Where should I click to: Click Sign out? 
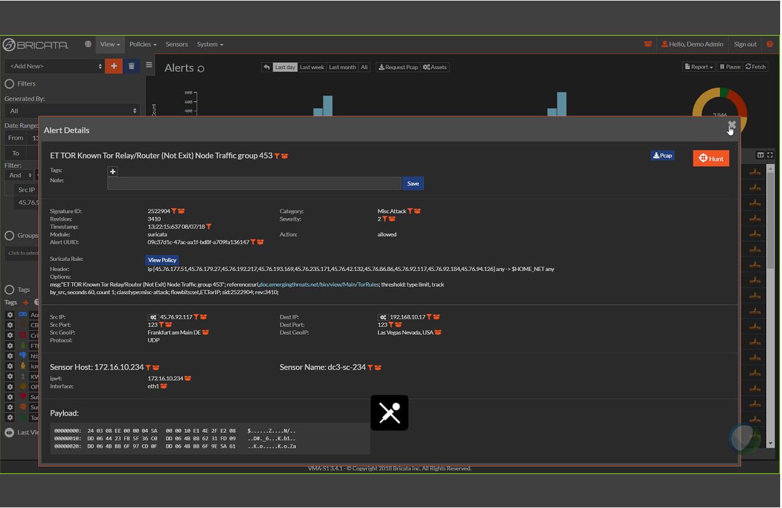[x=745, y=44]
